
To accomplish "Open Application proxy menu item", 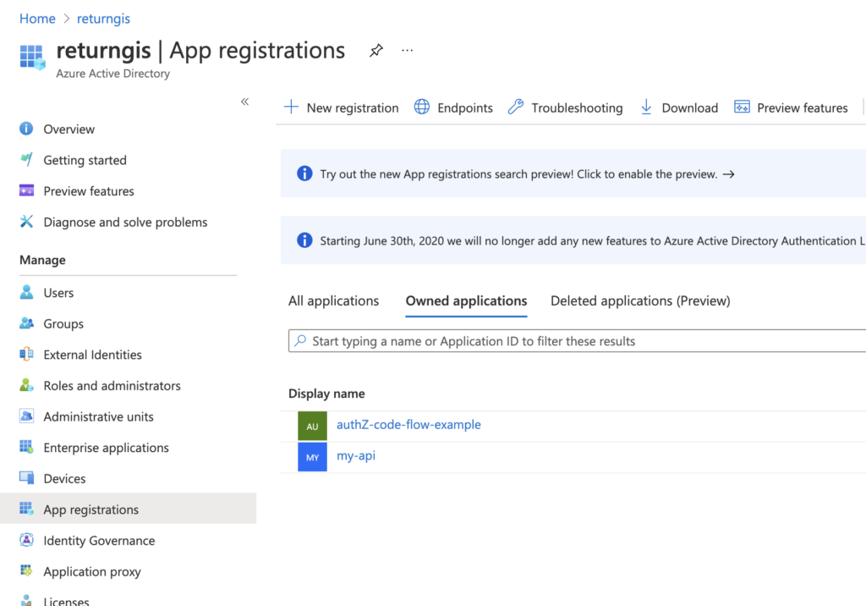I will [x=92, y=571].
